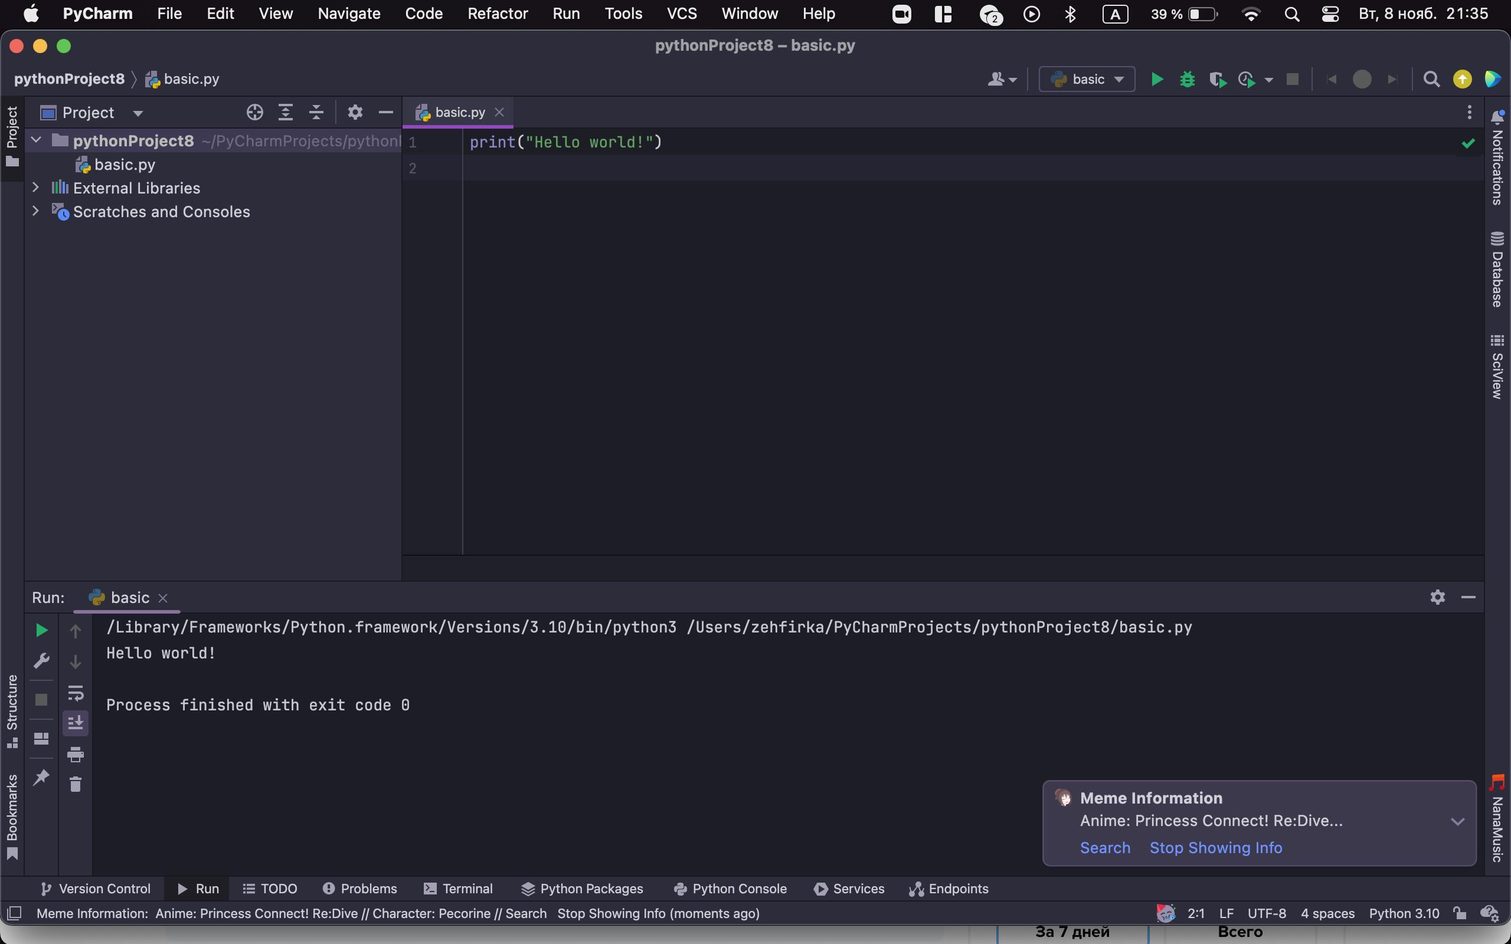Open the Terminal tool window tab
Screen dimensions: 1511x944
pos(458,889)
